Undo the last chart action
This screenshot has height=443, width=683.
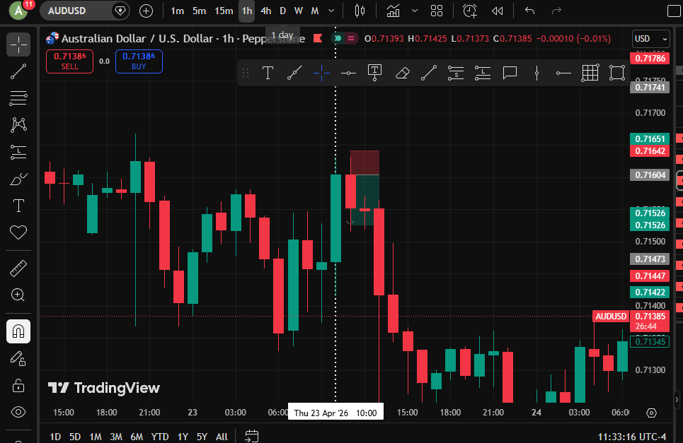tap(529, 11)
